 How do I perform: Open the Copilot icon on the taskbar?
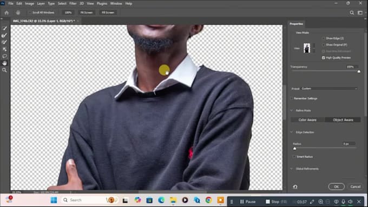click(x=137, y=200)
